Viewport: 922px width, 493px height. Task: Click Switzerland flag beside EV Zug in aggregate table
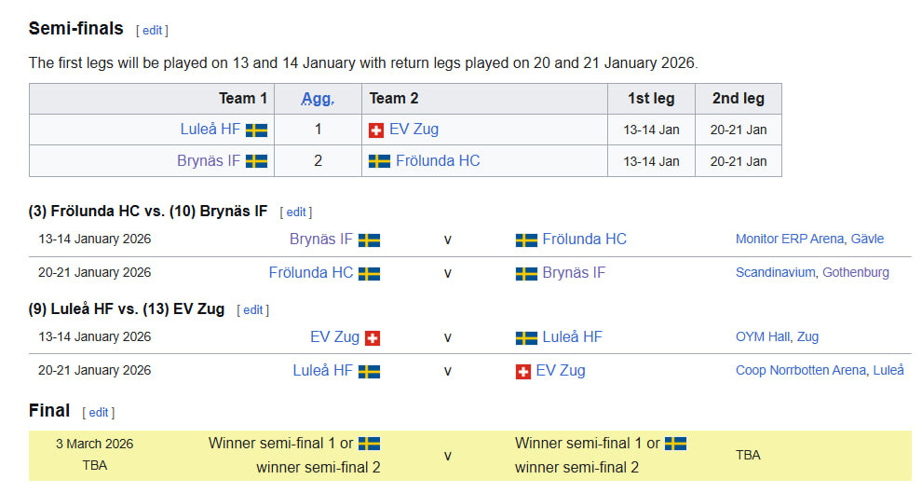pos(376,130)
